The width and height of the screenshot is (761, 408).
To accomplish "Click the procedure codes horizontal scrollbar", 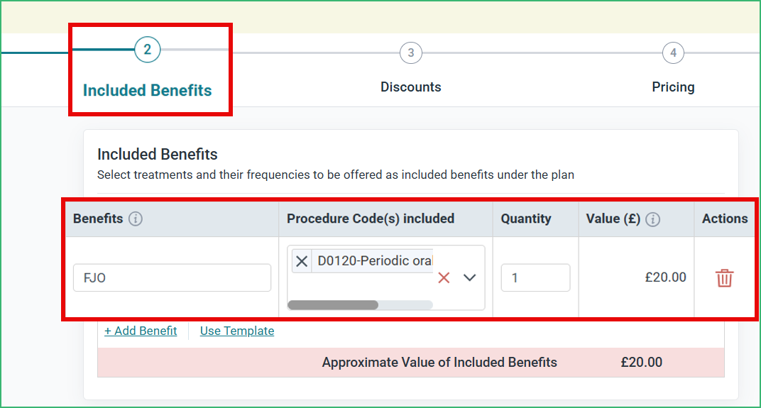I will (360, 304).
